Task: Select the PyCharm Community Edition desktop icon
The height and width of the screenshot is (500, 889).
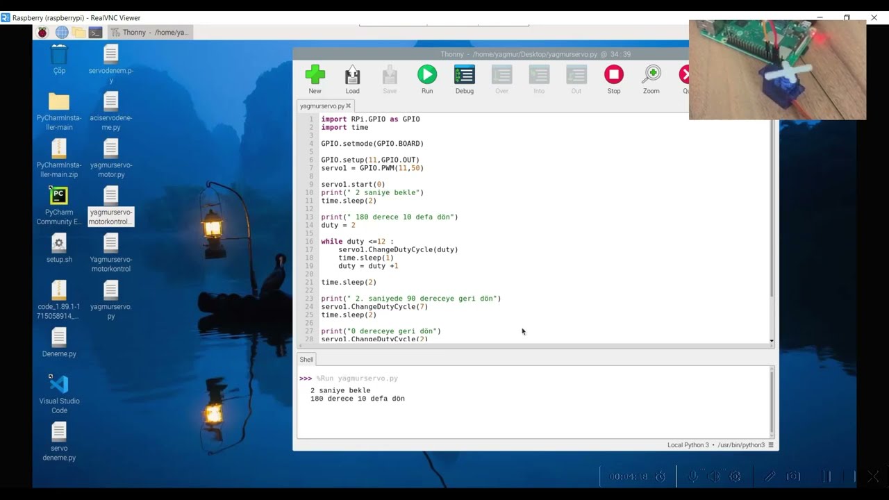Action: (59, 206)
